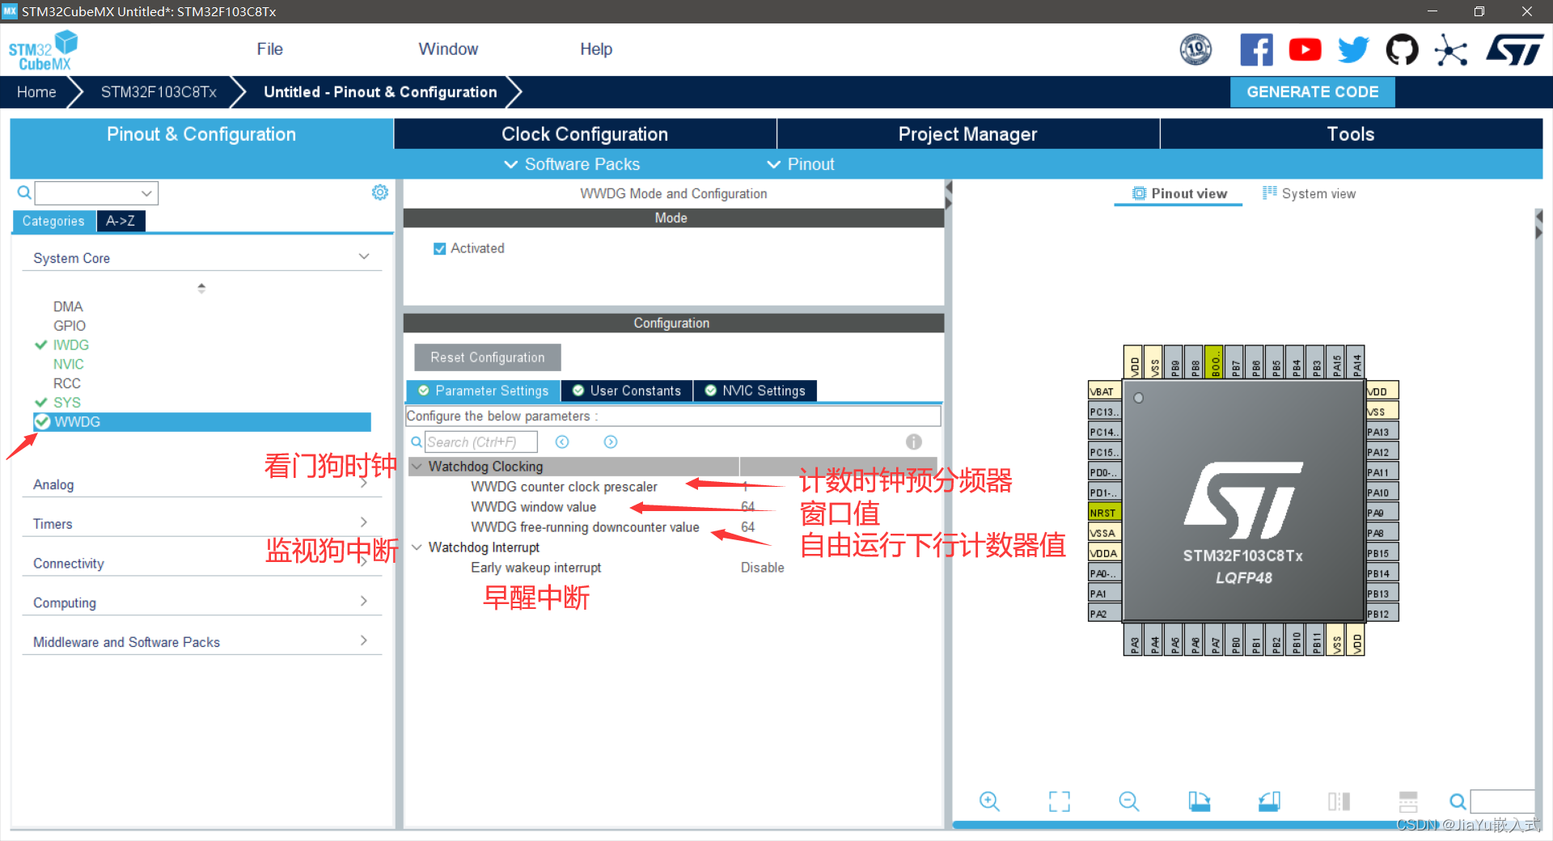Open the Software Packs dropdown

point(572,164)
